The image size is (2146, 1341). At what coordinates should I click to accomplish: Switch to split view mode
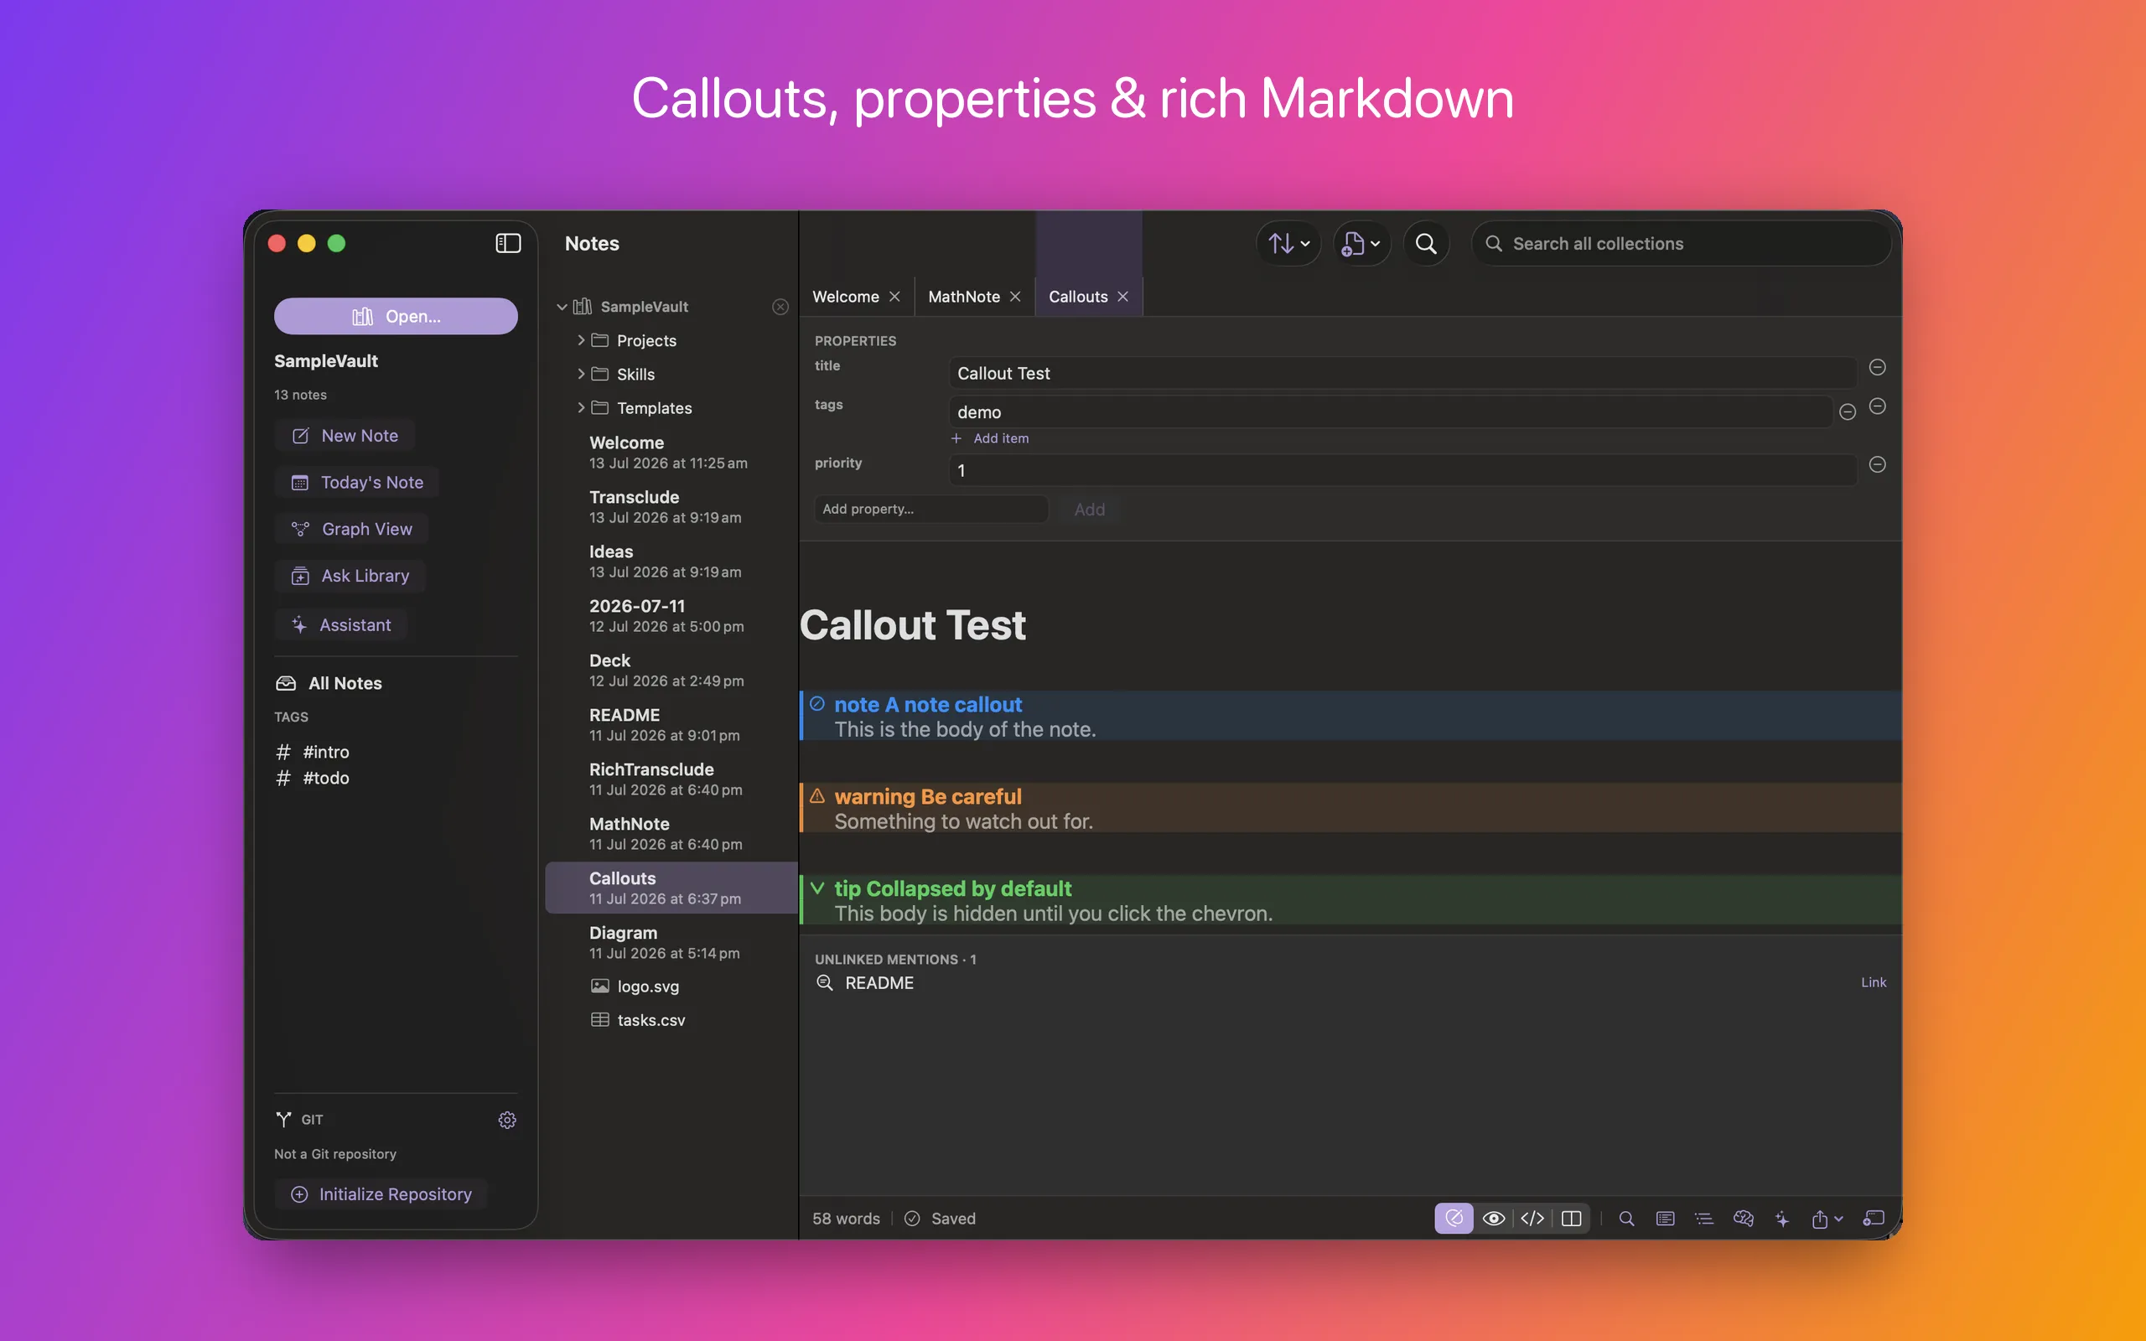pos(1572,1219)
